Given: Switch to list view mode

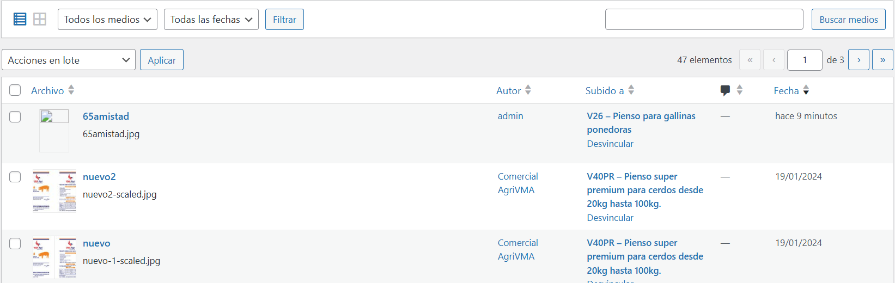Looking at the screenshot, I should (20, 20).
